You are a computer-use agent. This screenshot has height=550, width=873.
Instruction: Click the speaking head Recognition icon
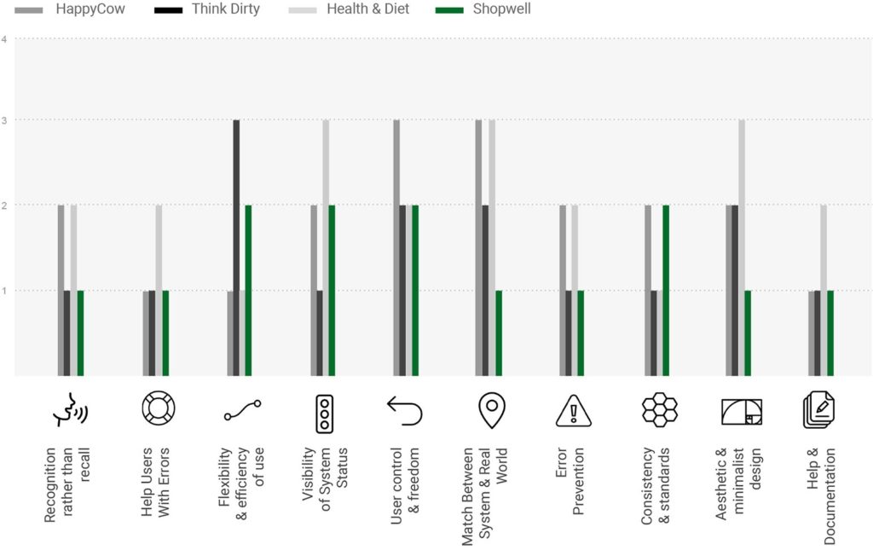[71, 410]
